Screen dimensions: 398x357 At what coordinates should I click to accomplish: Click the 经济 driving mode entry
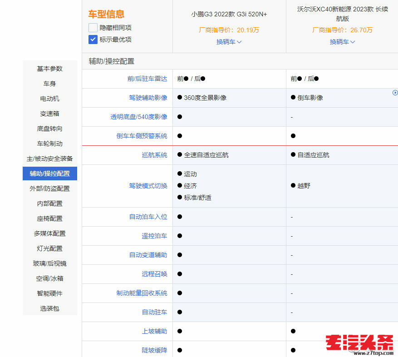pyautogui.click(x=187, y=186)
